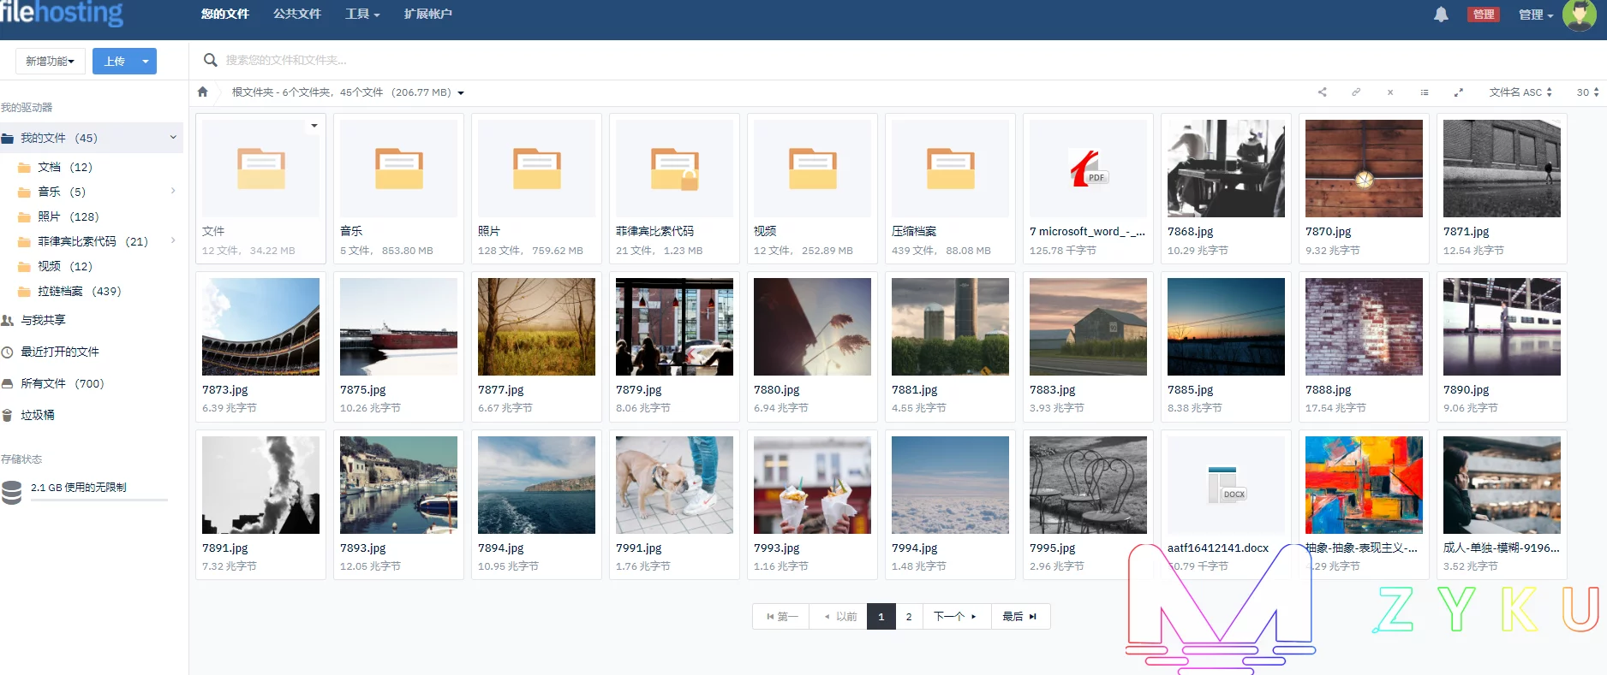The height and width of the screenshot is (675, 1607).
Task: Open the 公共文件 menu item
Action: coord(297,15)
